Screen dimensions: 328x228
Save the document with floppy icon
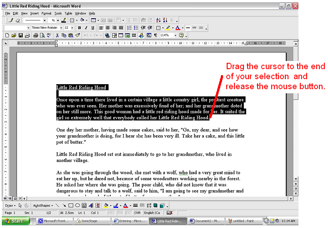20,35
